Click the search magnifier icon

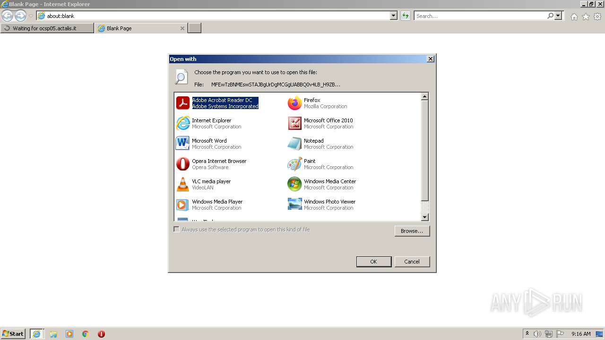(550, 16)
